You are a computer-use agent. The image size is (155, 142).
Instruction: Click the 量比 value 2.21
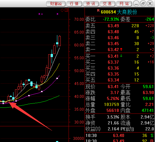149,104
